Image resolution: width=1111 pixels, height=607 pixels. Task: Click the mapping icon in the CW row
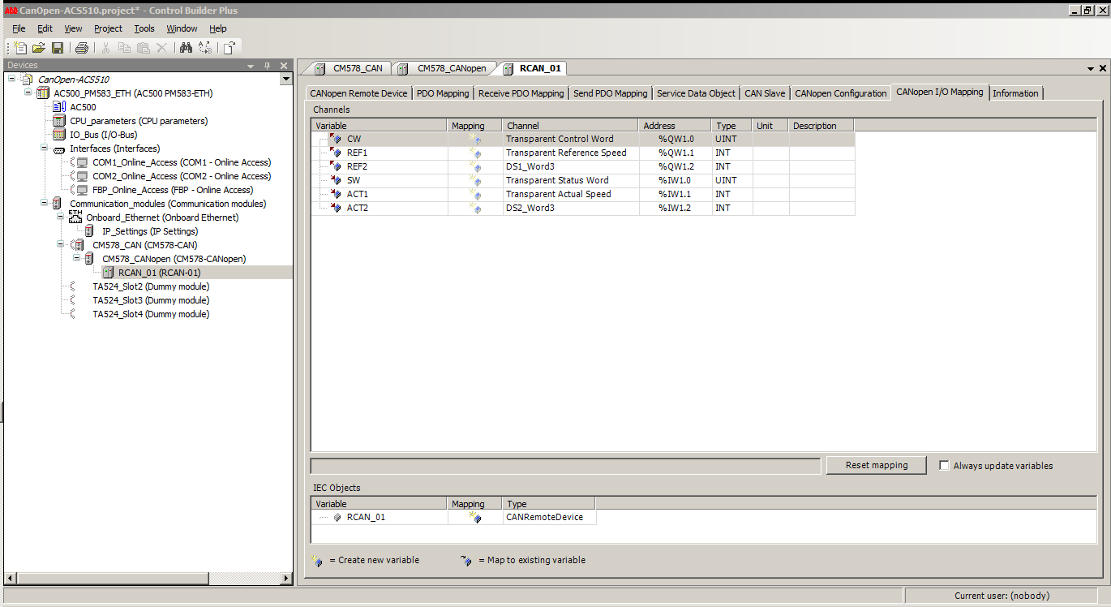474,140
